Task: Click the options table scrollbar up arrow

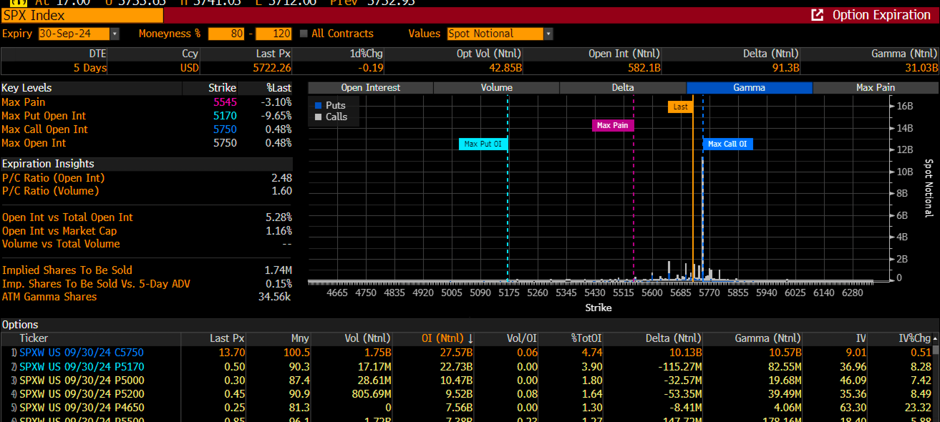Action: [935, 339]
